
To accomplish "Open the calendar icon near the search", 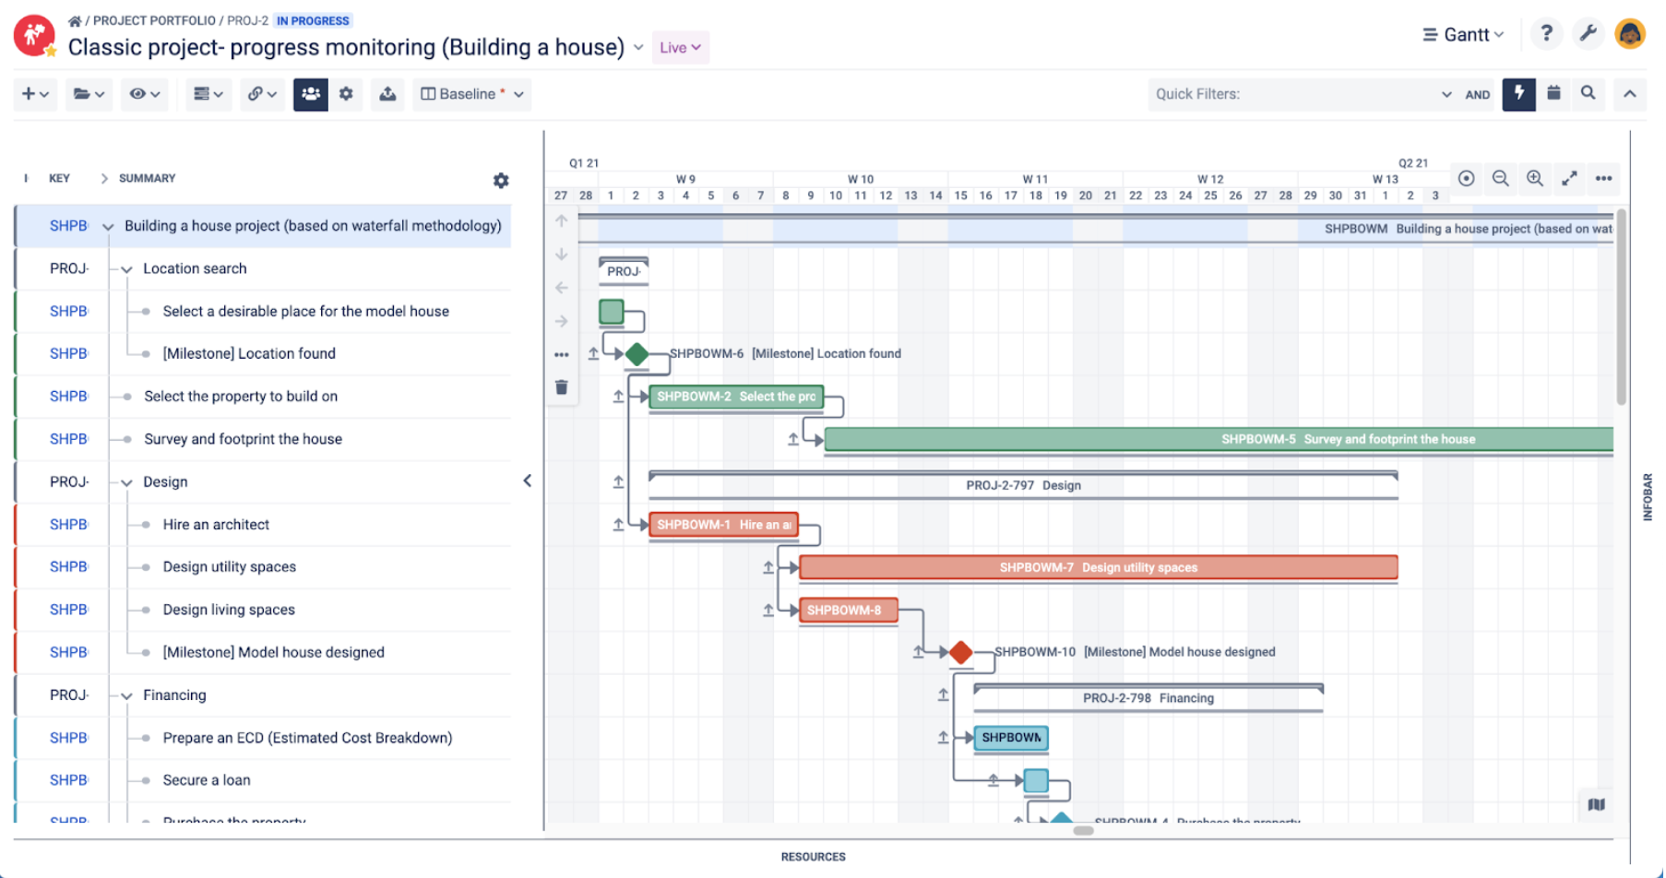I will tap(1553, 93).
